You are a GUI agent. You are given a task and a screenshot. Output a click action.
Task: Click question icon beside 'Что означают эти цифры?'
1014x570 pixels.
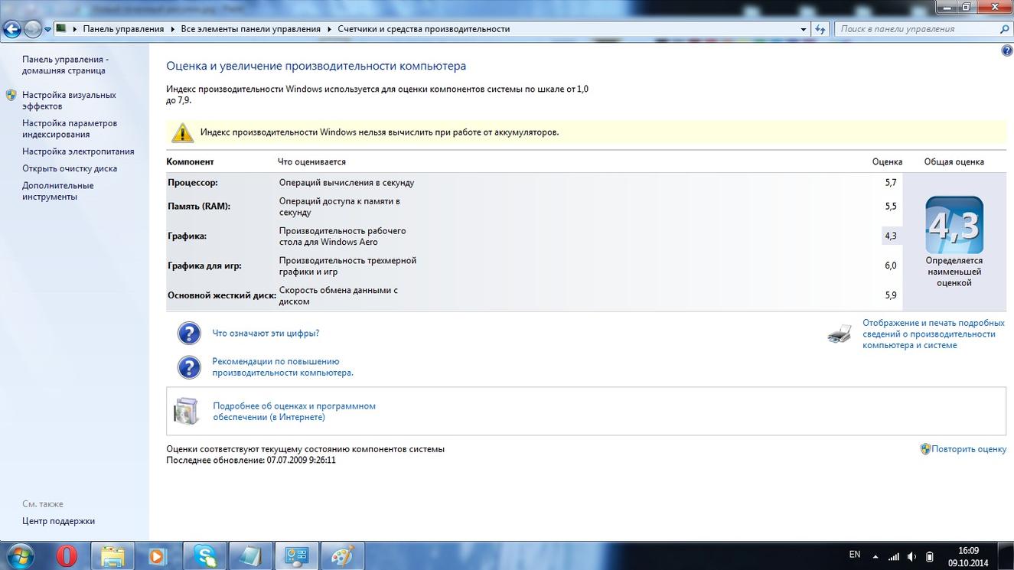click(189, 334)
